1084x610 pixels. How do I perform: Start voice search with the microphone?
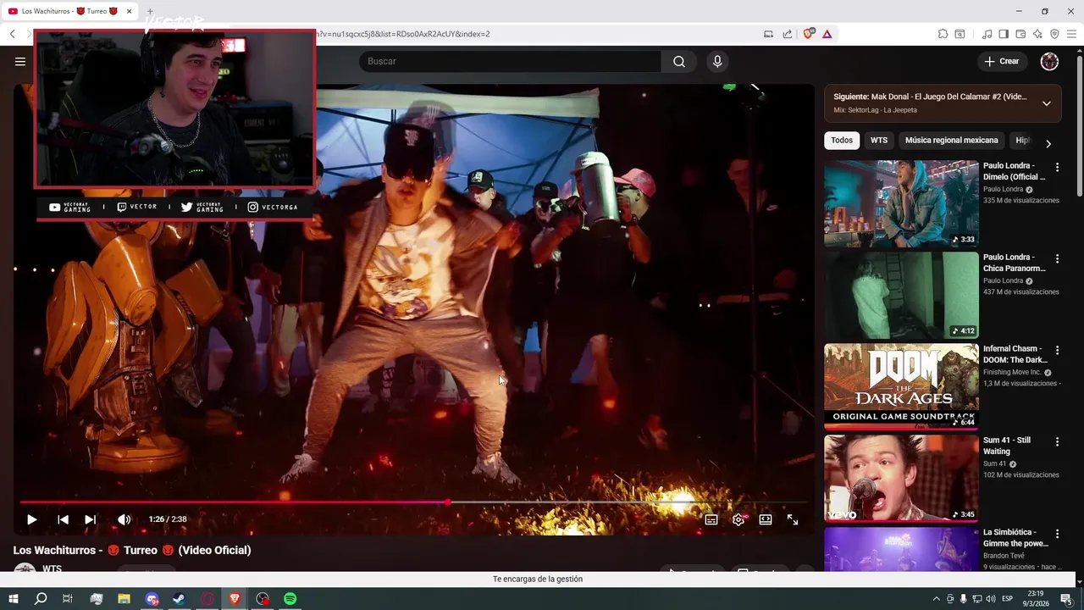pos(717,61)
